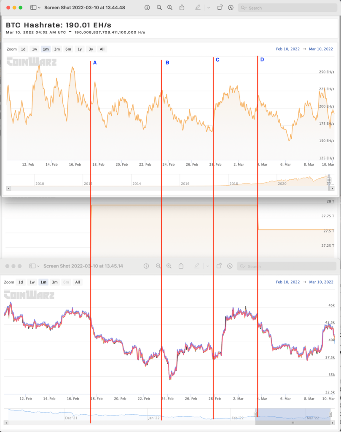Show Markup toolbar in top window
Viewport: 341px width, 432px height.
pyautogui.click(x=231, y=8)
